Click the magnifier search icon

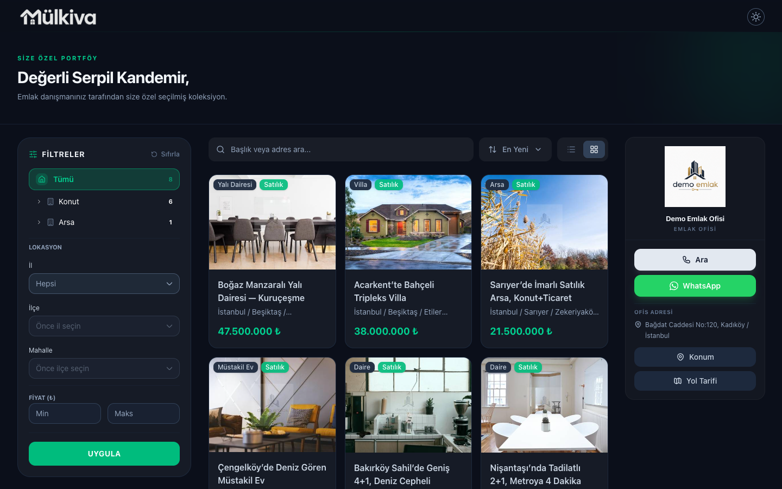point(220,149)
